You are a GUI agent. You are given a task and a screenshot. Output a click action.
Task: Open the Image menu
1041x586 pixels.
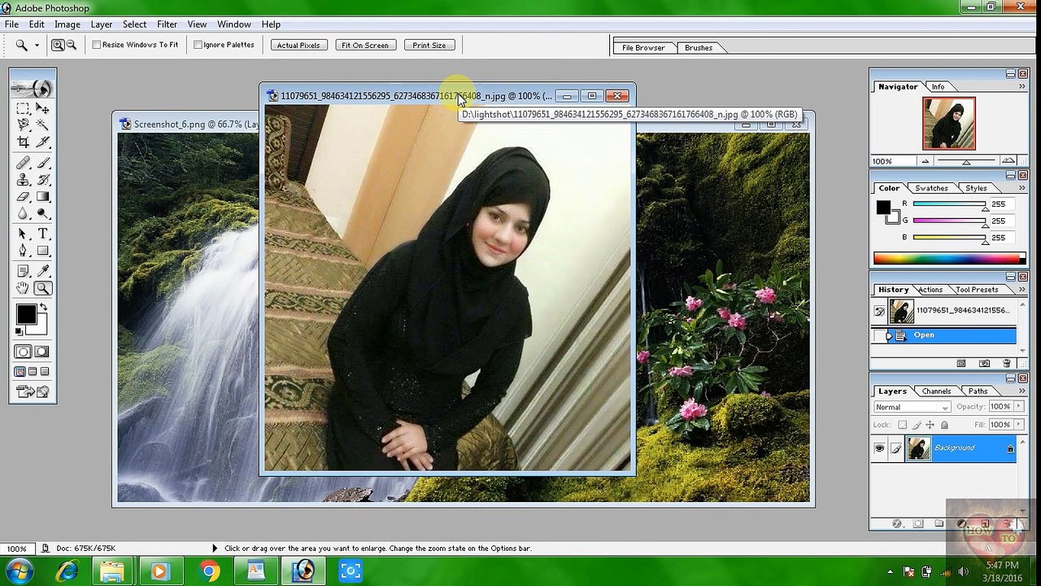(x=67, y=24)
